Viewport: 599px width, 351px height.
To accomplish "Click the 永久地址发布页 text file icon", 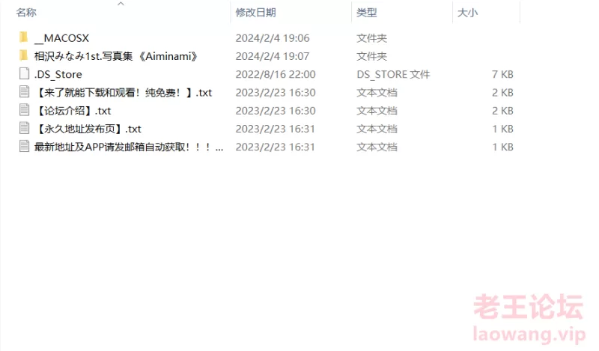I will (24, 128).
